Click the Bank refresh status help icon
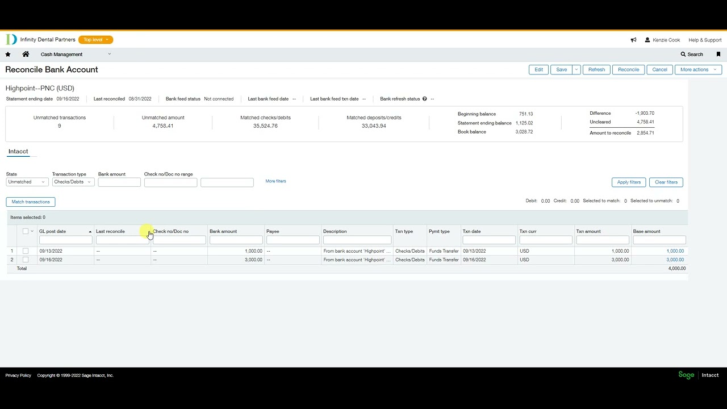Viewport: 727px width, 409px height. pos(424,99)
